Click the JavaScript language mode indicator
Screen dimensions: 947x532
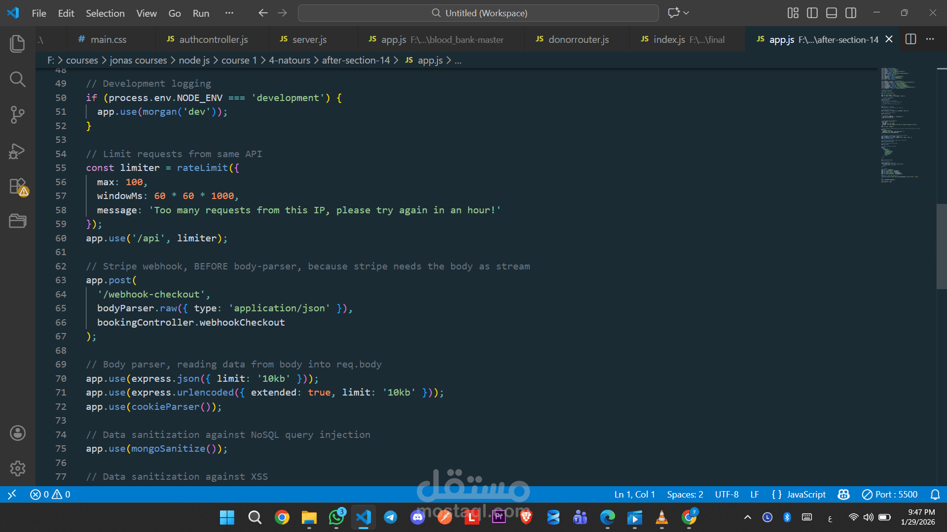tap(806, 494)
